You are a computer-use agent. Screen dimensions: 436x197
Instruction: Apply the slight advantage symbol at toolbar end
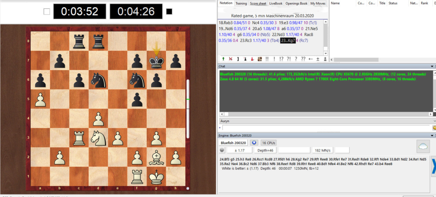tap(325, 59)
